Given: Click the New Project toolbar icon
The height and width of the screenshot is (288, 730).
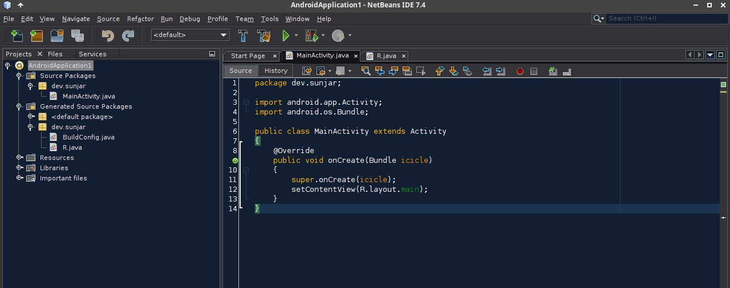Looking at the screenshot, I should pyautogui.click(x=36, y=35).
